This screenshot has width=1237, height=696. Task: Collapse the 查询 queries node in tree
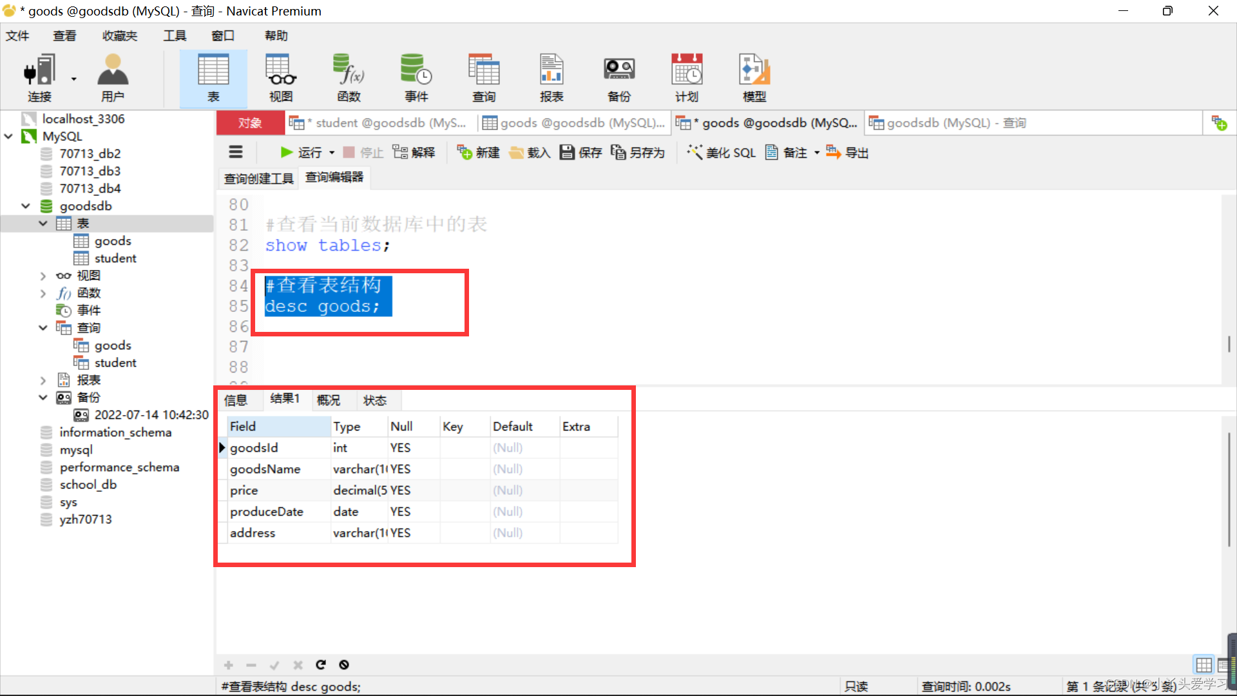43,327
